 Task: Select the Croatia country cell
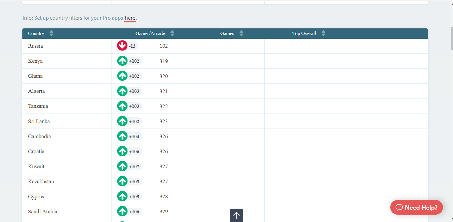click(67, 151)
